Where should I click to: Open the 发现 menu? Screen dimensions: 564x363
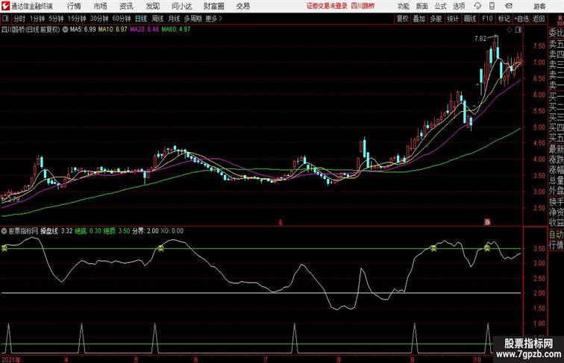(152, 6)
